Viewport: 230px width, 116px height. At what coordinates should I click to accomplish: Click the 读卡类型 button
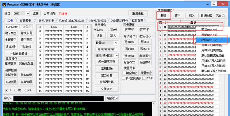click(11, 33)
